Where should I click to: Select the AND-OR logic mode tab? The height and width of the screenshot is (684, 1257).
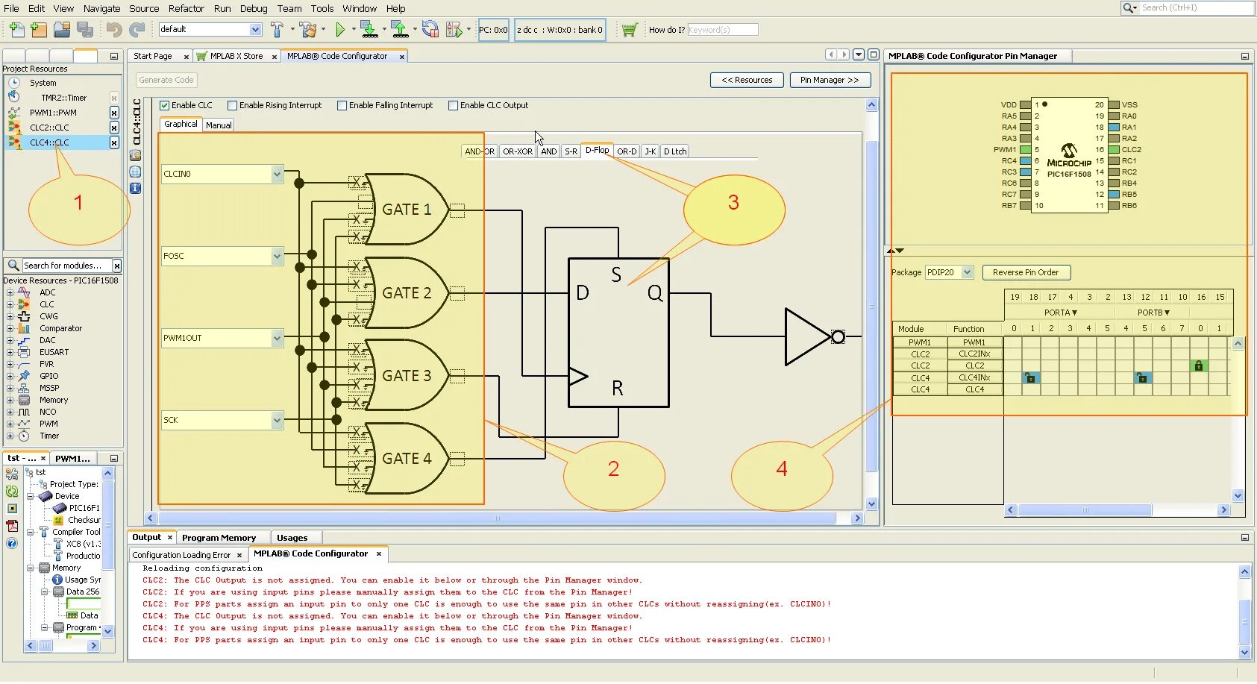click(x=480, y=151)
